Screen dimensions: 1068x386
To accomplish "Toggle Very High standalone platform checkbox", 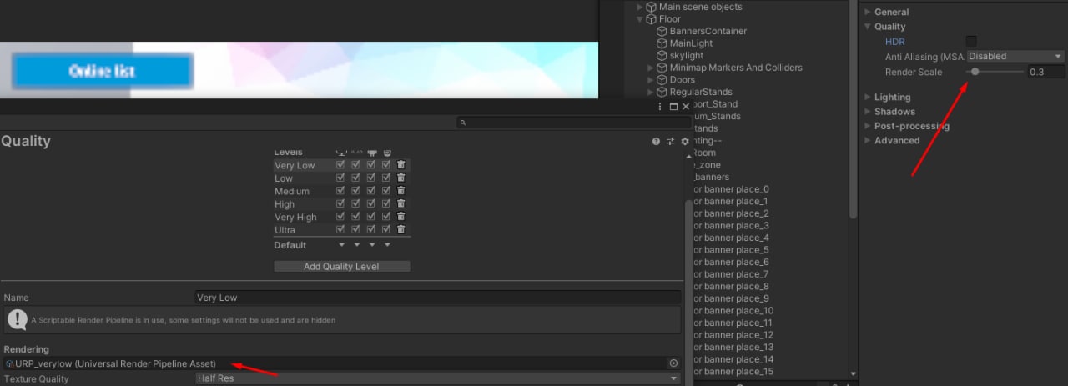I will (x=340, y=217).
